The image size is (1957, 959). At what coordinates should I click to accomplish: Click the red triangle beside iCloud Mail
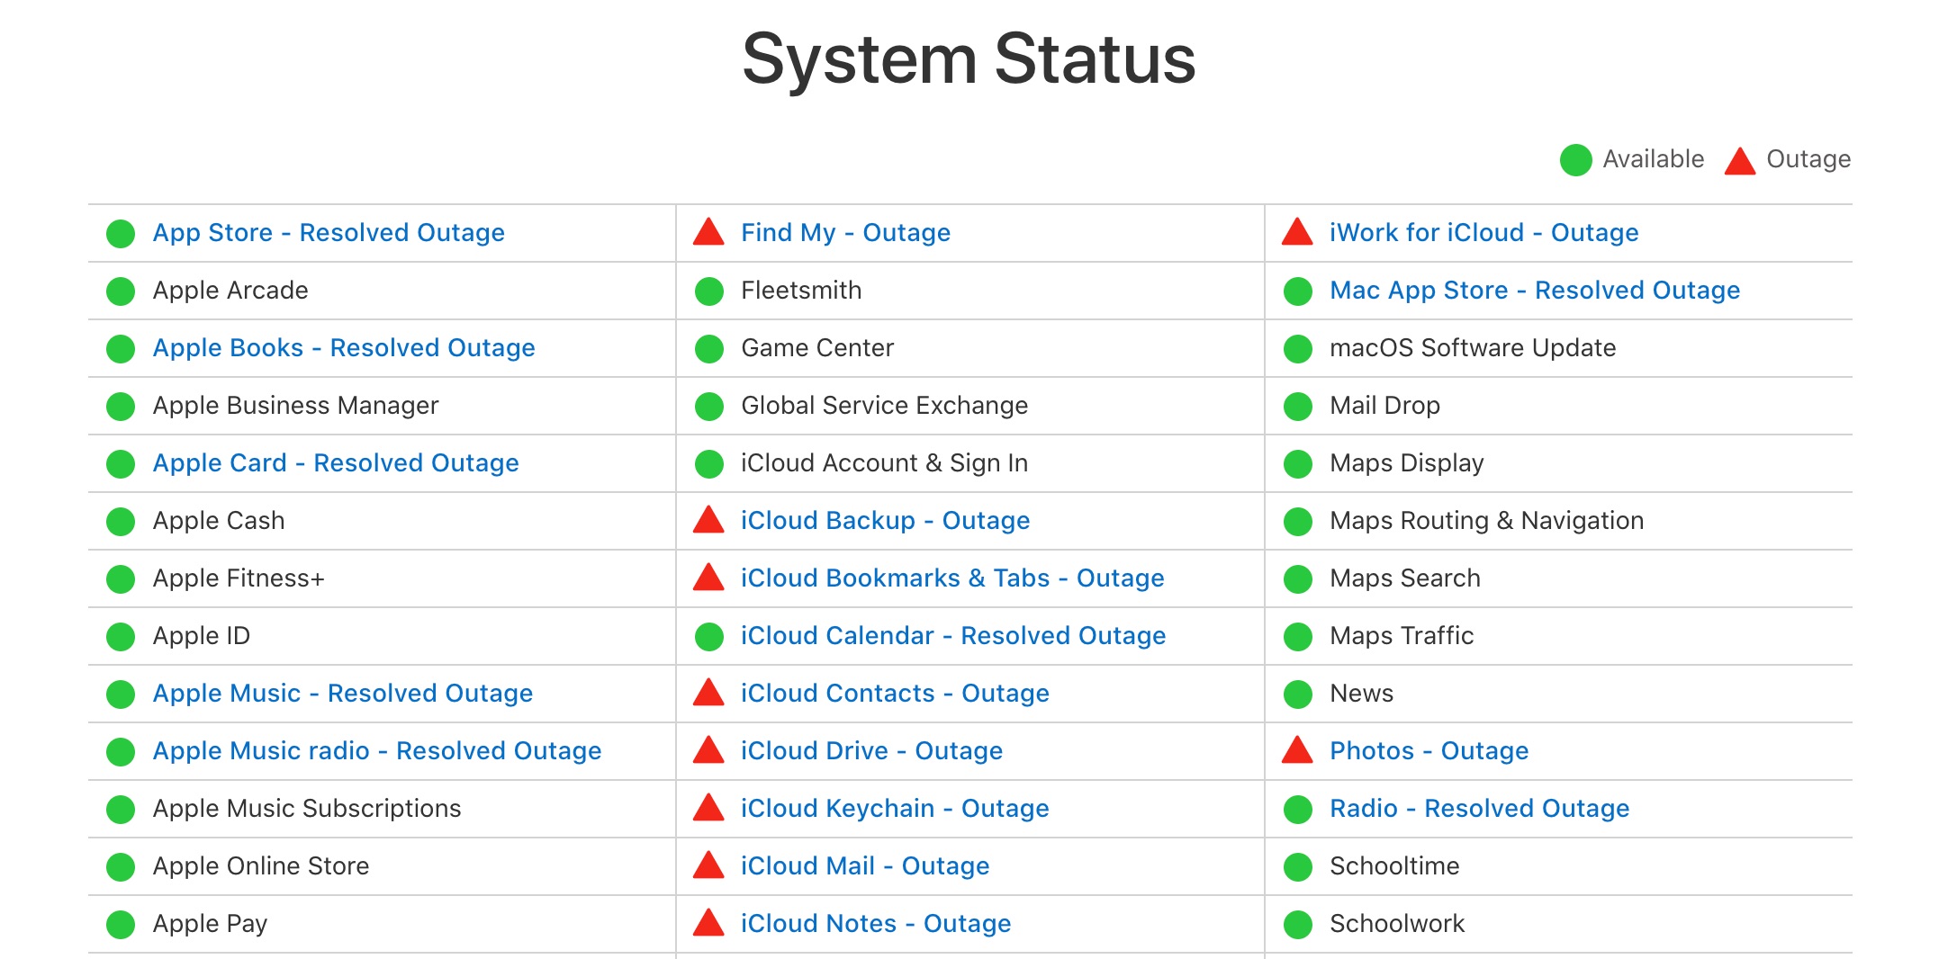pos(708,866)
